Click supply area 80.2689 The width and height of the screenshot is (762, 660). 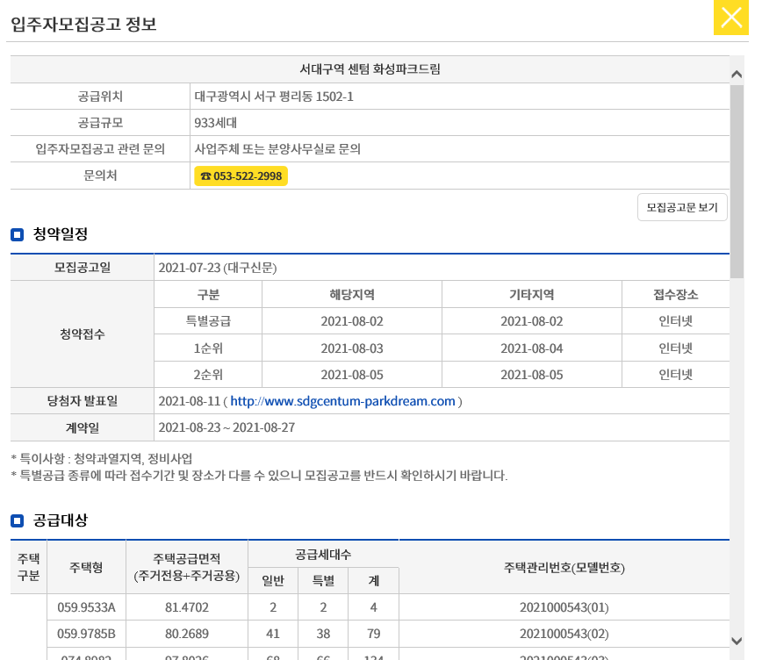point(187,634)
